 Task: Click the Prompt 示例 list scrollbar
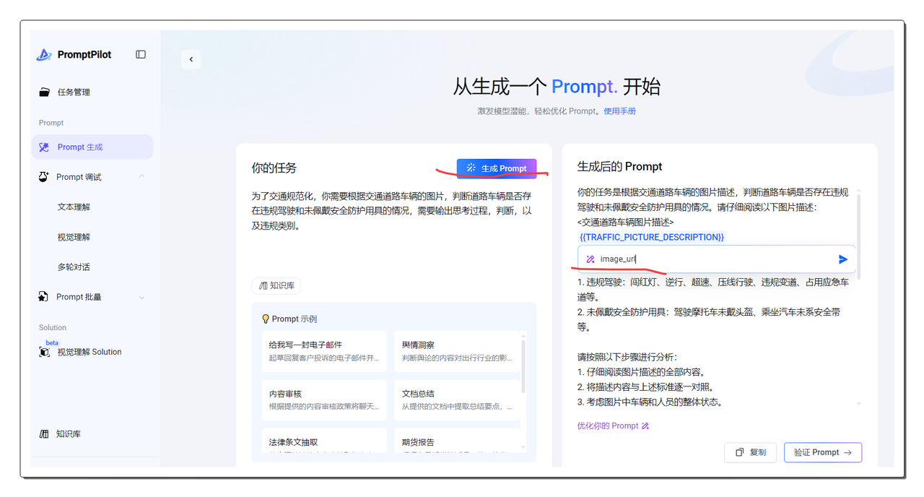click(523, 368)
